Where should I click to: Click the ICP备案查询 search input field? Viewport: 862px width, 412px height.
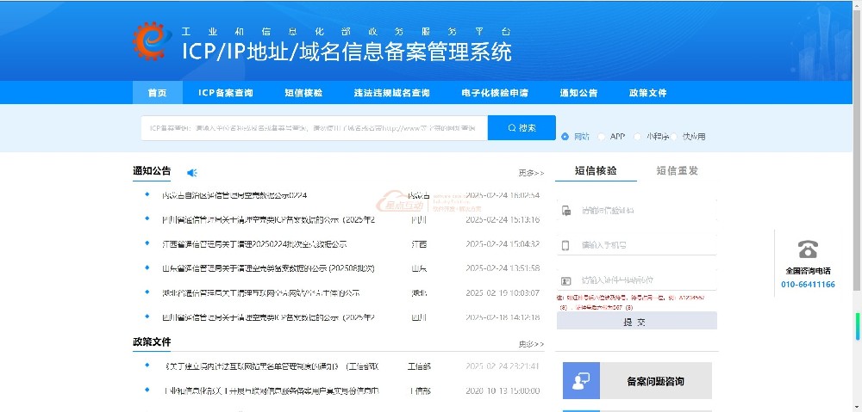[x=314, y=128]
